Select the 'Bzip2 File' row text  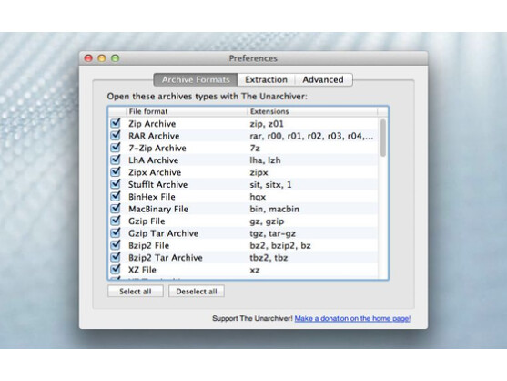pyautogui.click(x=148, y=246)
